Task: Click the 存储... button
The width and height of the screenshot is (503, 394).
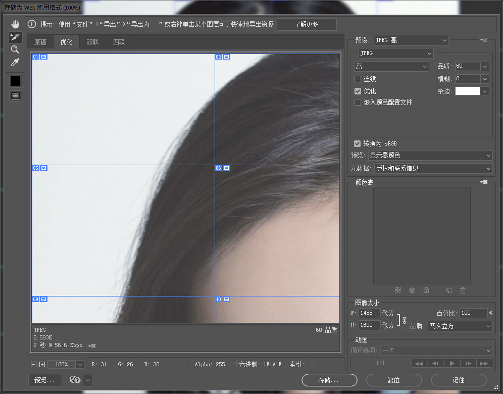Action: pyautogui.click(x=329, y=380)
